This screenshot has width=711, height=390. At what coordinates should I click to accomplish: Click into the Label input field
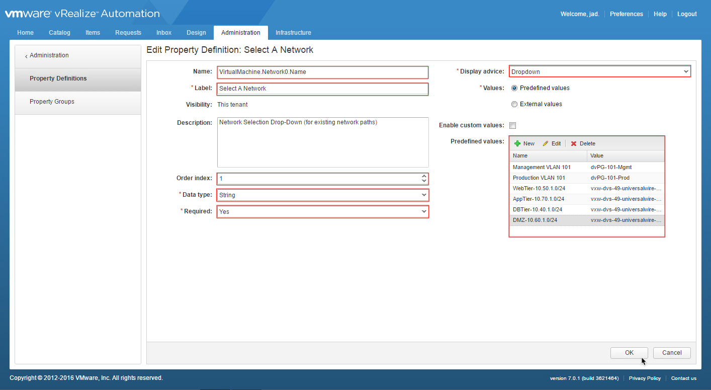point(323,89)
